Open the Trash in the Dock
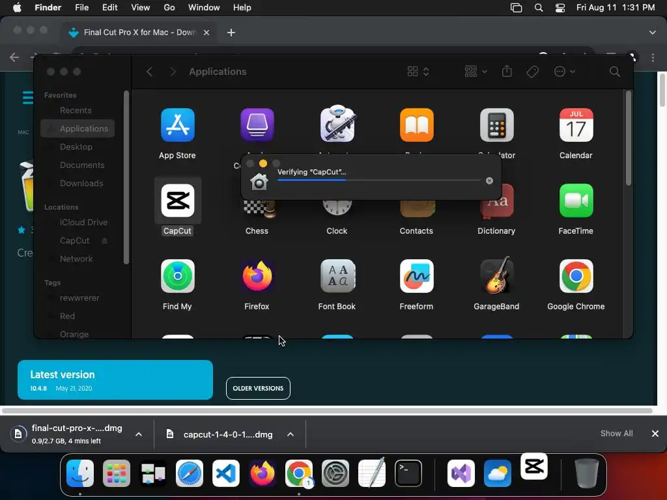The image size is (667, 500). [x=587, y=473]
